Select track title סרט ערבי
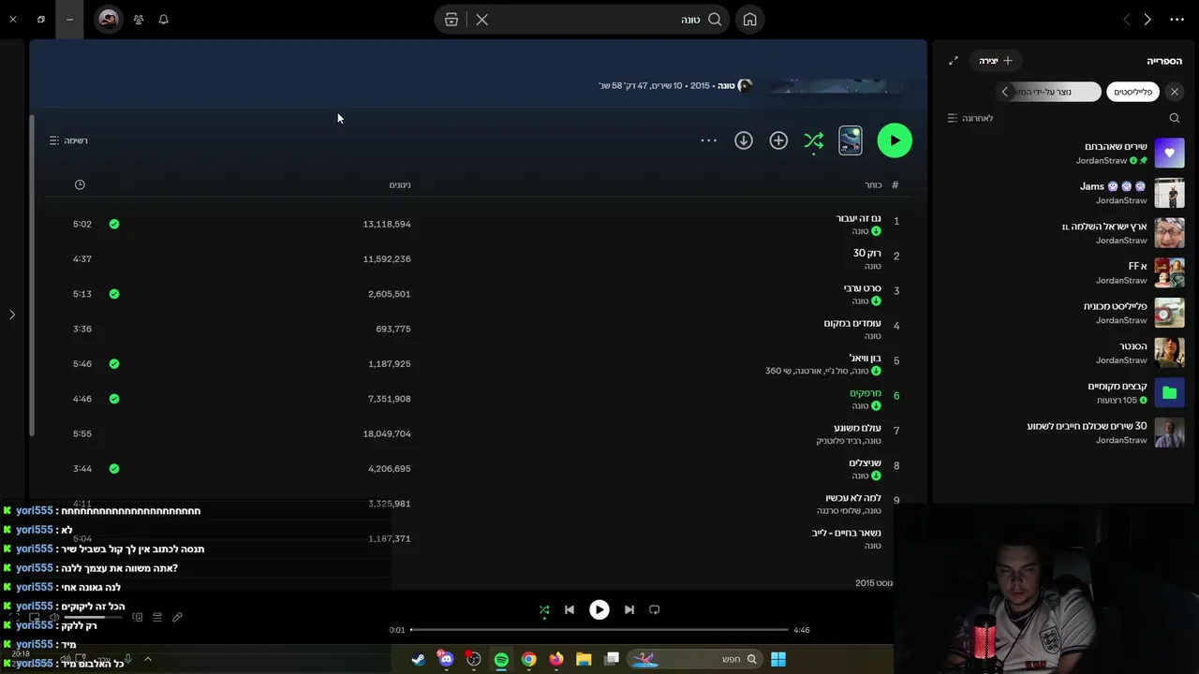This screenshot has height=674, width=1199. (x=862, y=288)
